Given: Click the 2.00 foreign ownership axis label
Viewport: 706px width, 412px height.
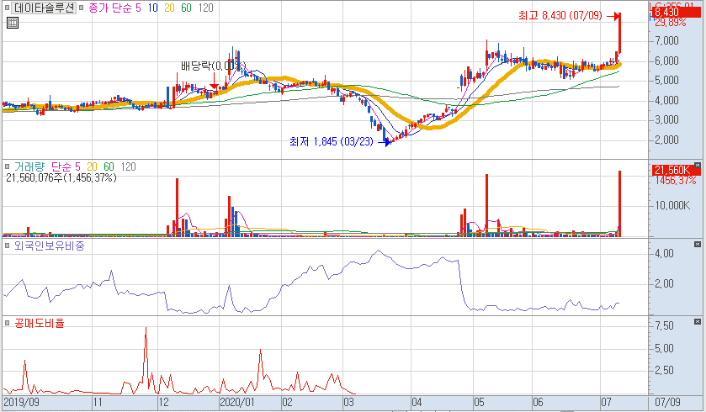Looking at the screenshot, I should pos(665,284).
